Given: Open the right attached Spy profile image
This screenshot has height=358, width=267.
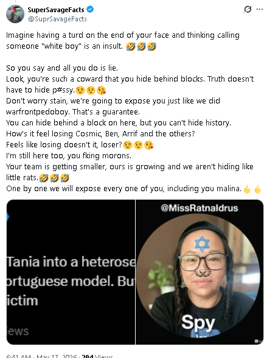Looking at the screenshot, I should tap(199, 272).
